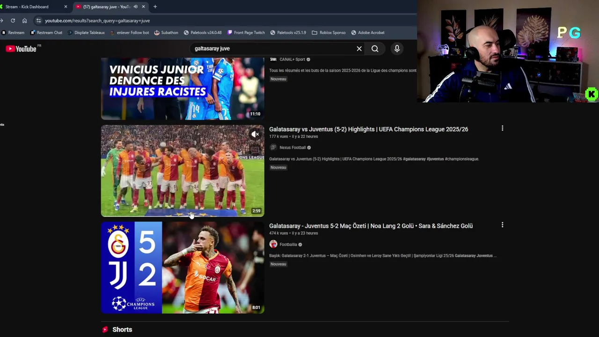Open the Front Page Twitch bookmark
599x337 pixels.
point(246,33)
